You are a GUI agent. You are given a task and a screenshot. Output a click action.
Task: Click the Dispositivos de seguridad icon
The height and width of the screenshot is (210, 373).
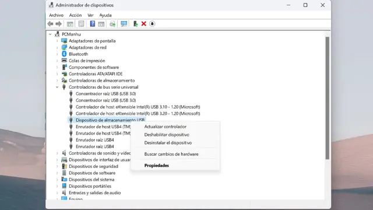tap(64, 166)
